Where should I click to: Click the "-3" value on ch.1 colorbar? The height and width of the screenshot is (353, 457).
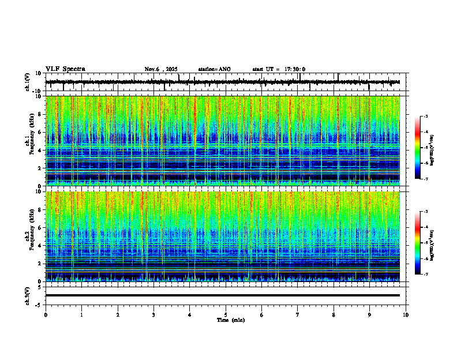[x=425, y=116]
